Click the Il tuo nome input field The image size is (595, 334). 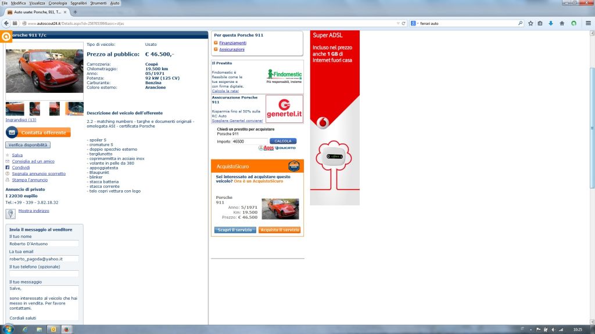pyautogui.click(x=44, y=244)
